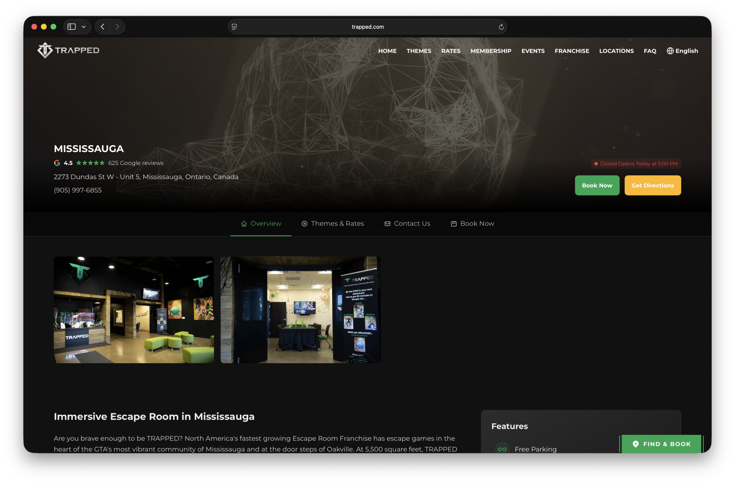Open the EVENTS nav menu item
The height and width of the screenshot is (484, 735).
click(x=533, y=51)
